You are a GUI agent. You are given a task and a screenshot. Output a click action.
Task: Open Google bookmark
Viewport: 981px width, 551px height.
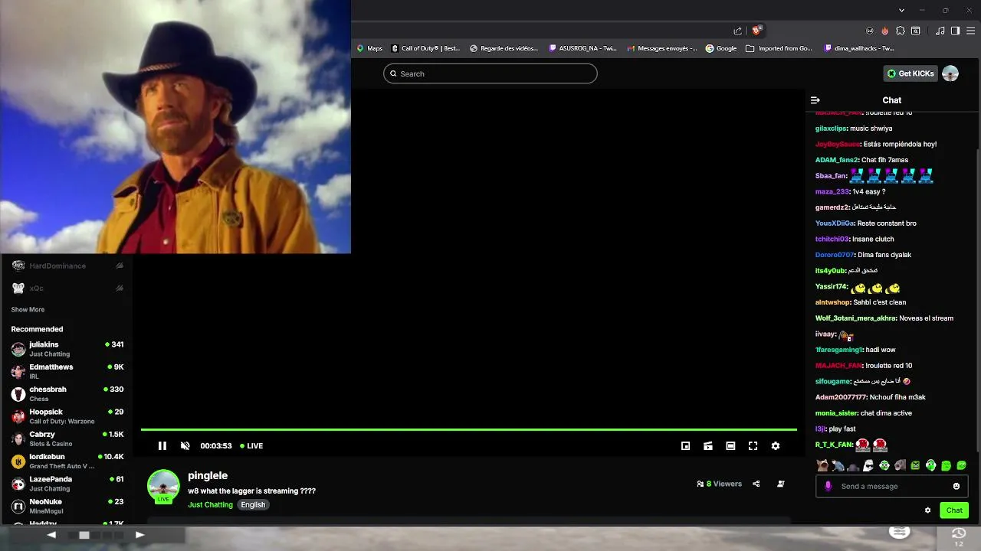click(x=721, y=48)
